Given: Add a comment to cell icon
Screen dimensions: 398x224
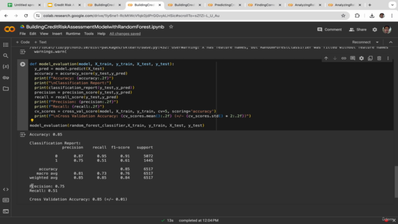Looking at the screenshot, I should 353,58.
